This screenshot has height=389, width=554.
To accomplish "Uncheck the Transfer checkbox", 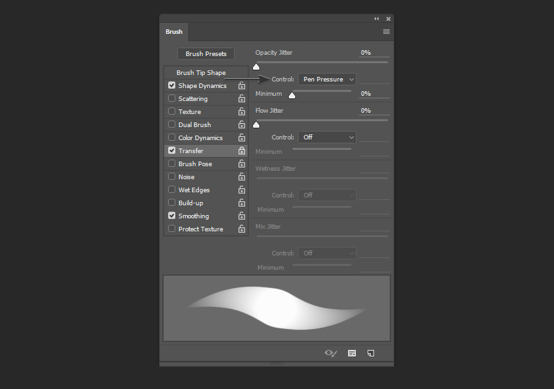I will pos(171,151).
